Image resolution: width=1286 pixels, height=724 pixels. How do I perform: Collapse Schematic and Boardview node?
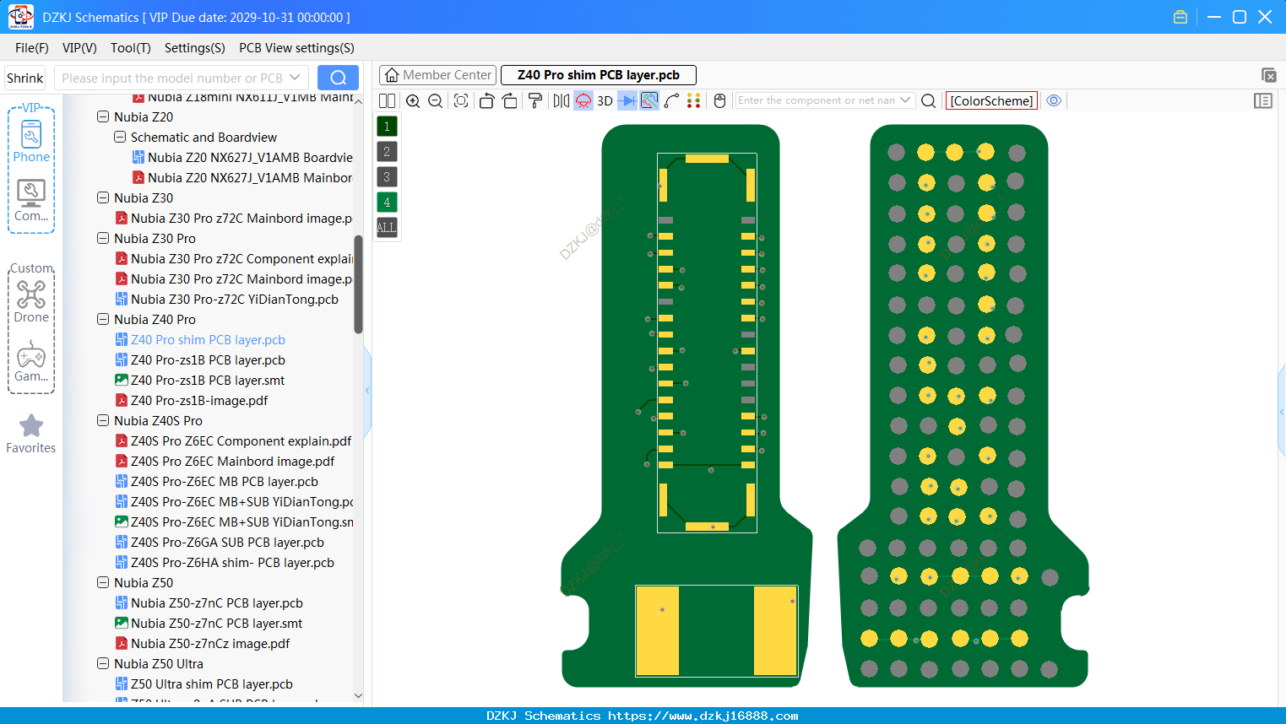(x=120, y=138)
